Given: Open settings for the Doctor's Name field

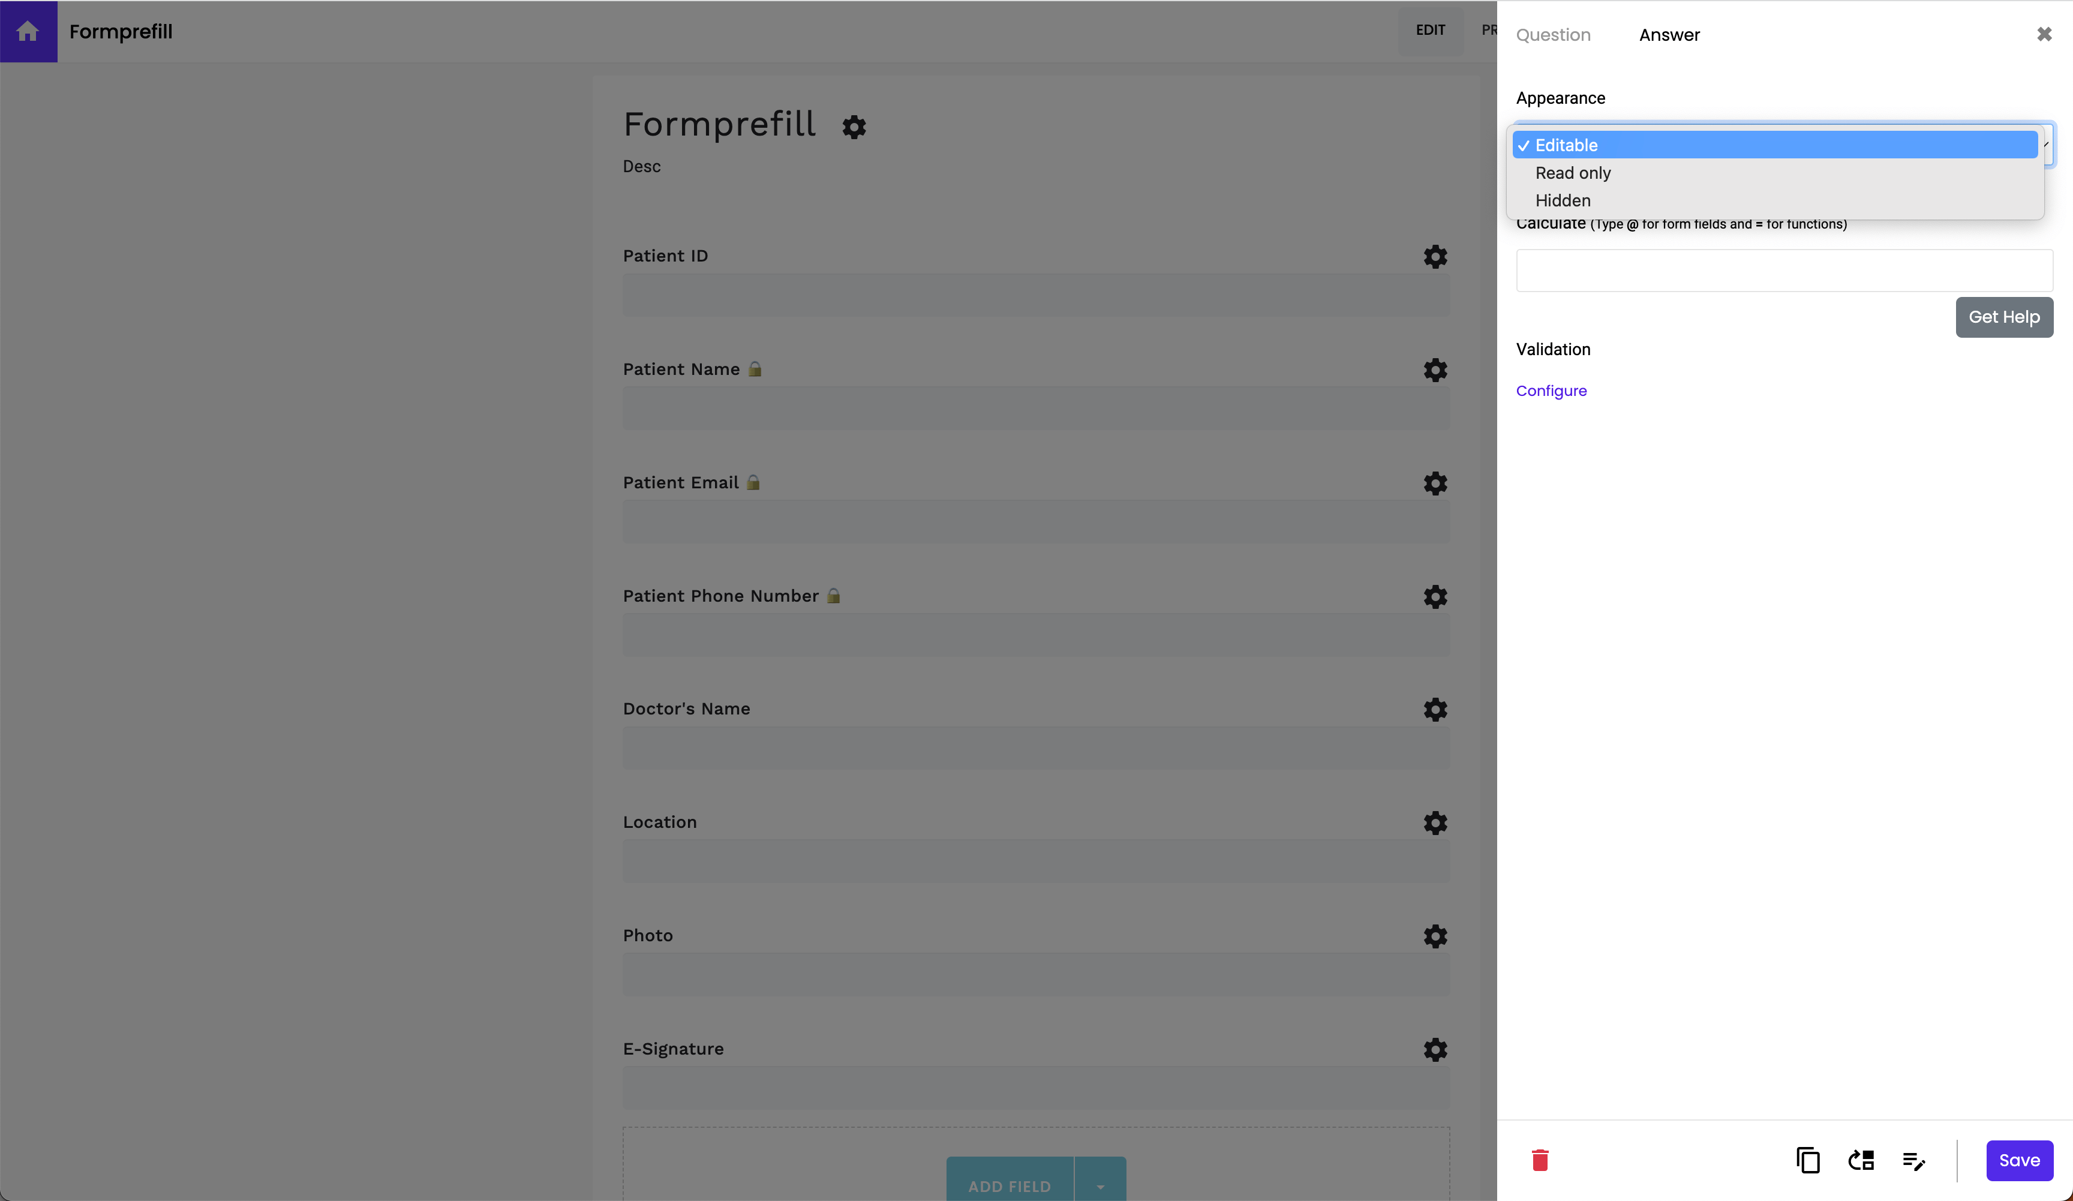Looking at the screenshot, I should tap(1435, 709).
